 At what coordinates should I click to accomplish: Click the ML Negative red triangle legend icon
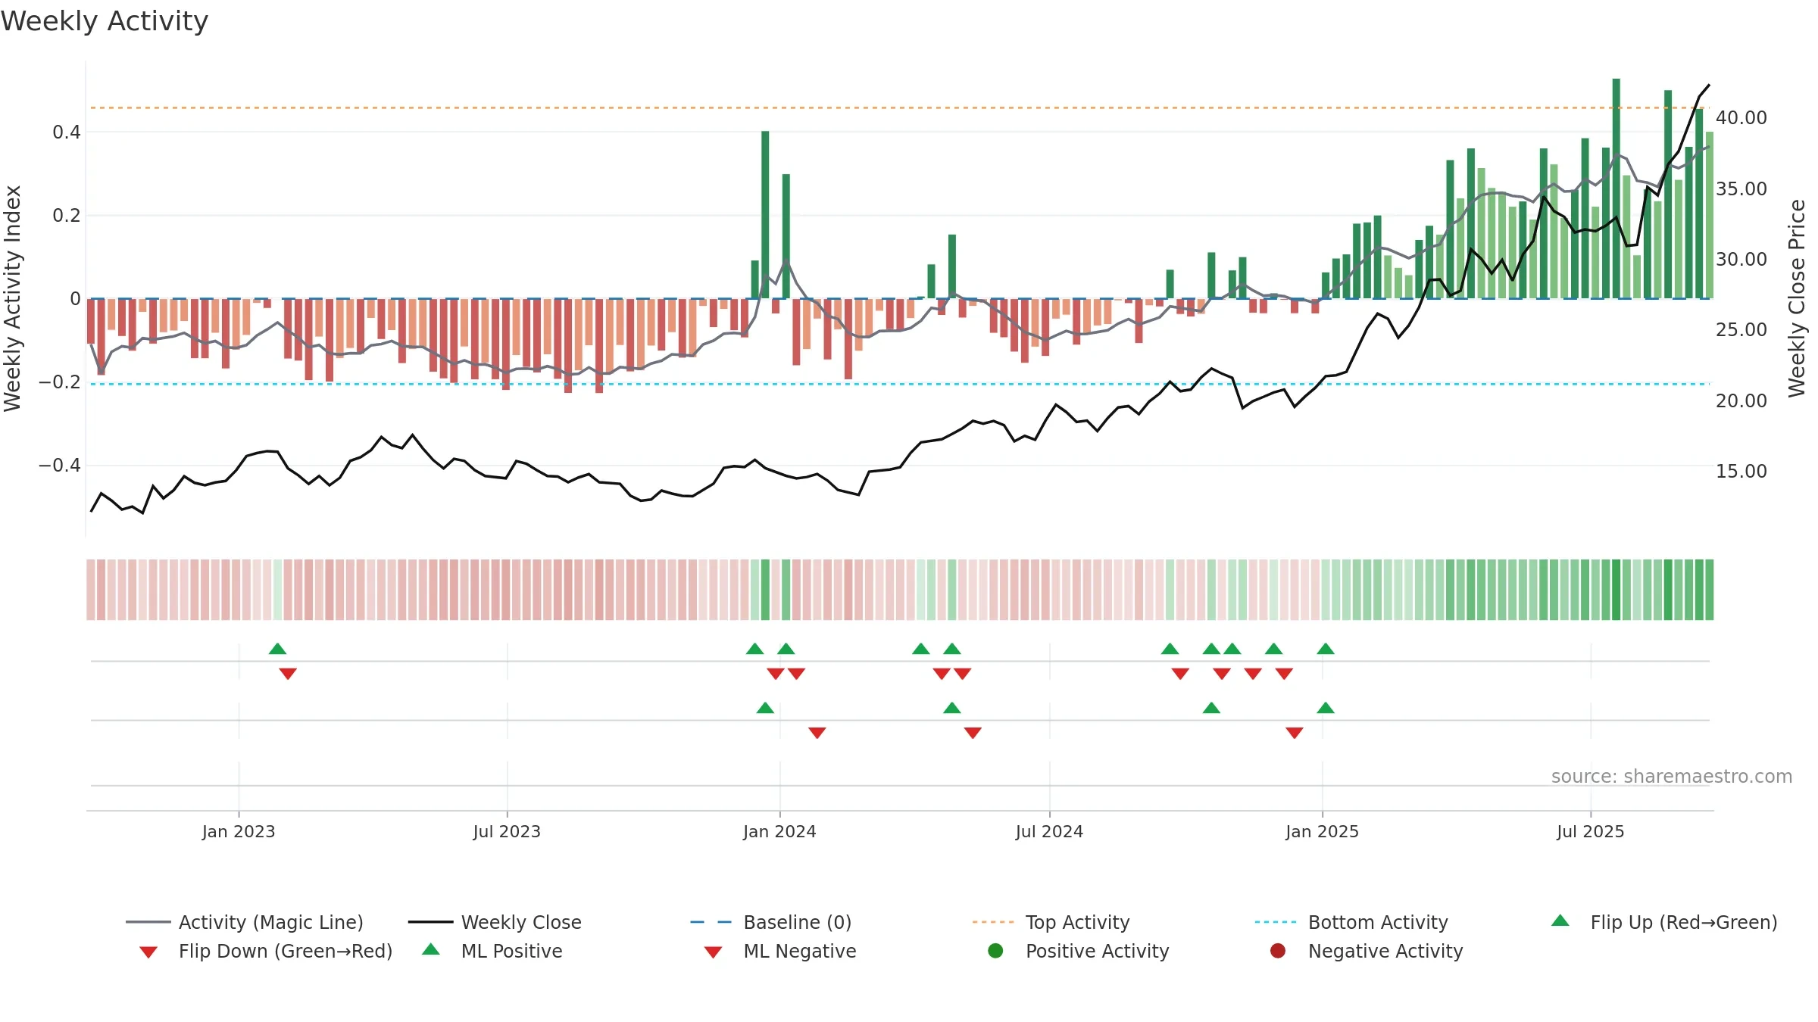713,952
